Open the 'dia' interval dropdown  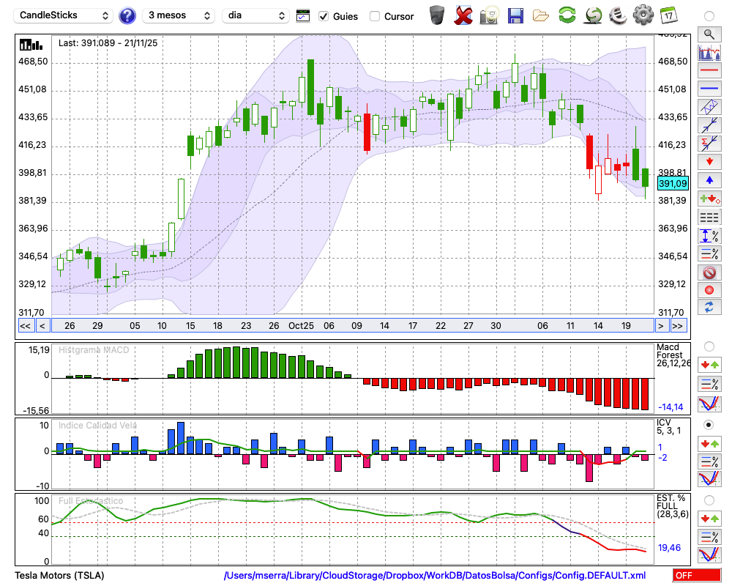[255, 15]
